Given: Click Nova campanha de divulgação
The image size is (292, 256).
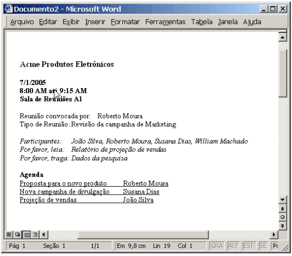Looking at the screenshot, I should 65,191.
